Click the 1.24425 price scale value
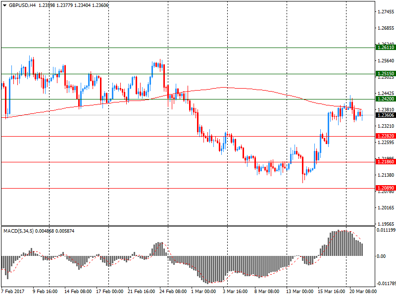Screen dimensions: 396x297 pos(386,94)
